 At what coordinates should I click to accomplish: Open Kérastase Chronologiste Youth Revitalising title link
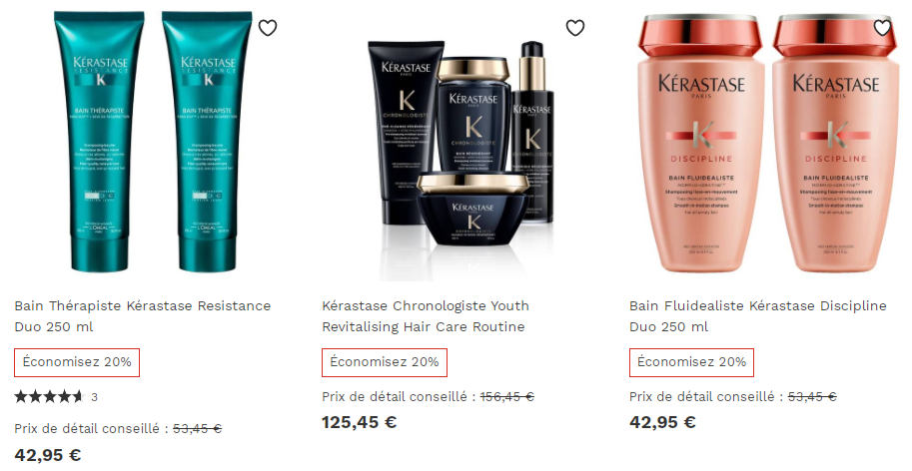[x=426, y=316]
